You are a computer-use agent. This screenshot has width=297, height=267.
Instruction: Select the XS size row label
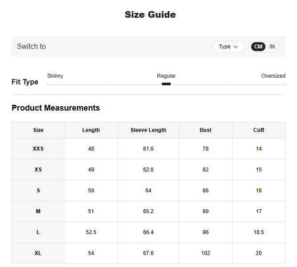pos(38,170)
